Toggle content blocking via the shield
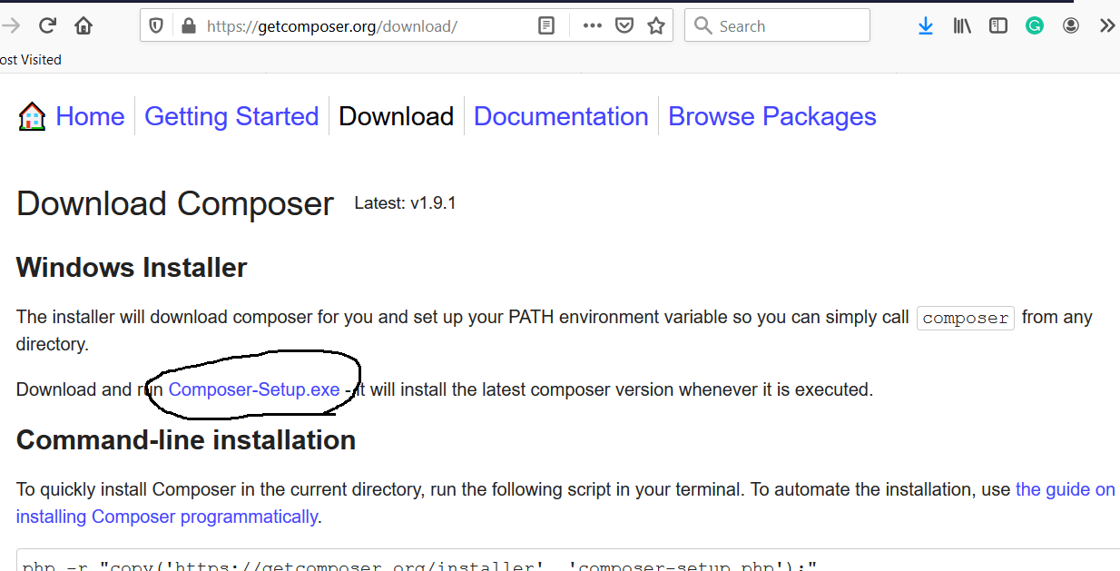The image size is (1120, 571). [x=155, y=25]
